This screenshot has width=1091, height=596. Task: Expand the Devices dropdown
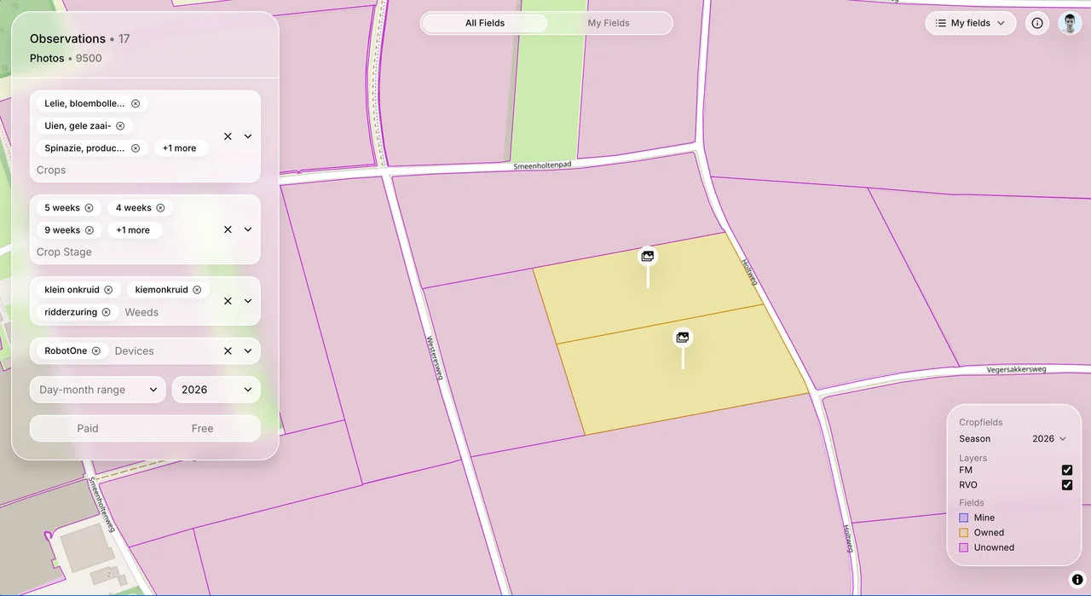(x=248, y=351)
